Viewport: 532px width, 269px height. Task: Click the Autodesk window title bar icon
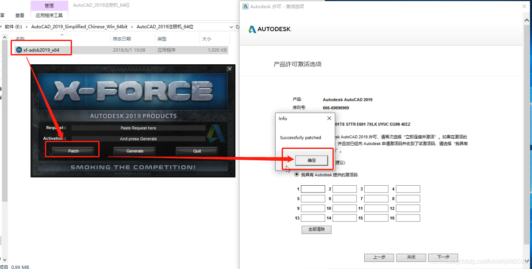[x=245, y=6]
